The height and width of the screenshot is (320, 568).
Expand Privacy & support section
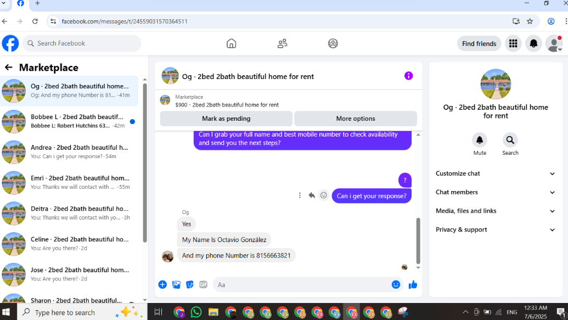click(495, 230)
